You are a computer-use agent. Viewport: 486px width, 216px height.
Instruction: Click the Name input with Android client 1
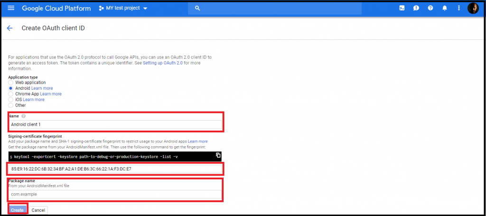(x=115, y=124)
